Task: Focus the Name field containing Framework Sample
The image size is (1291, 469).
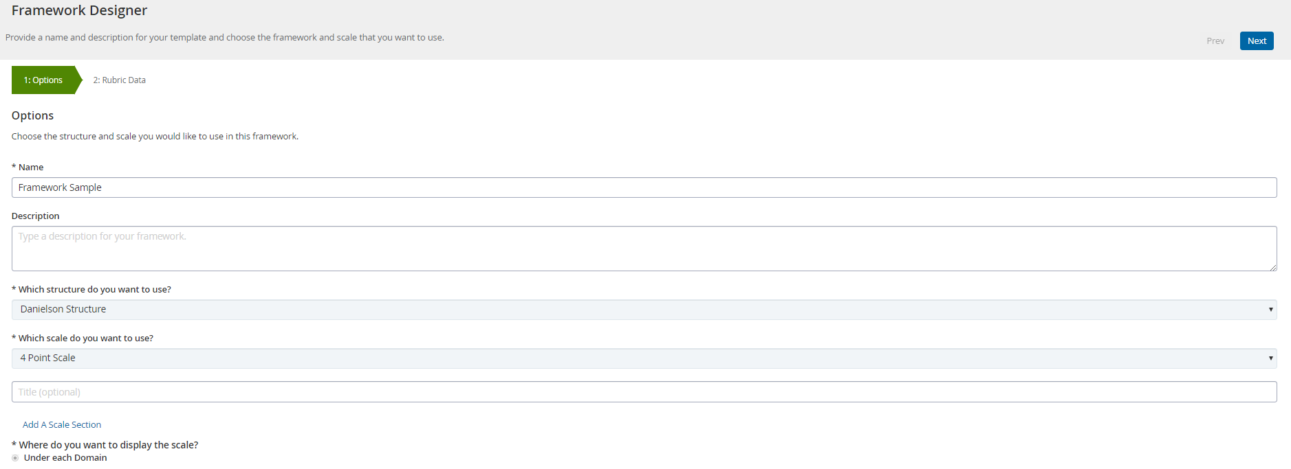Action: [644, 187]
